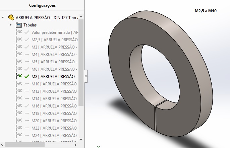Click the ARRUELA PRESSÃO - DIN 127 root label
Image resolution: width=230 pixels, height=148 pixels.
pos(47,18)
